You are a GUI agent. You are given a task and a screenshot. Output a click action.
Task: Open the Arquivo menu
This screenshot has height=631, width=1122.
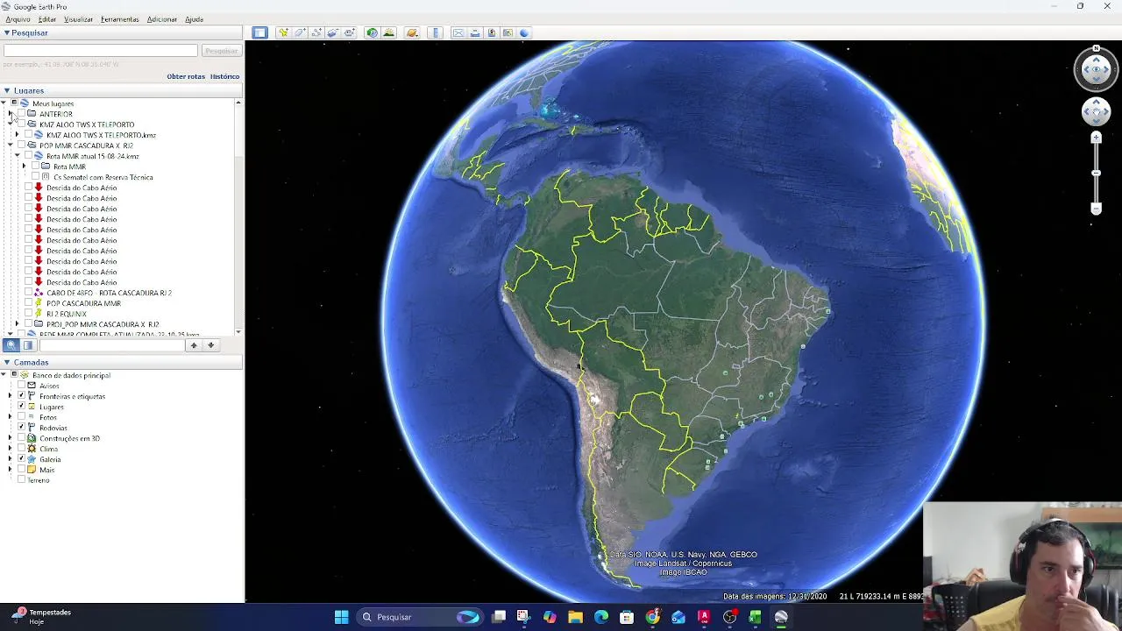[x=18, y=19]
